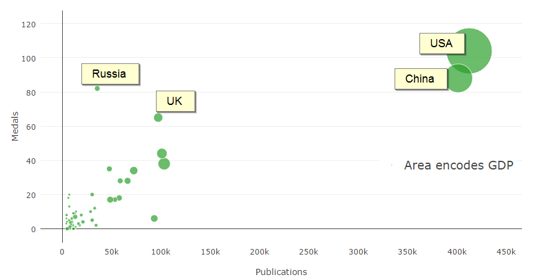
Task: Click the 350k x-axis tick label
Action: tap(407, 251)
